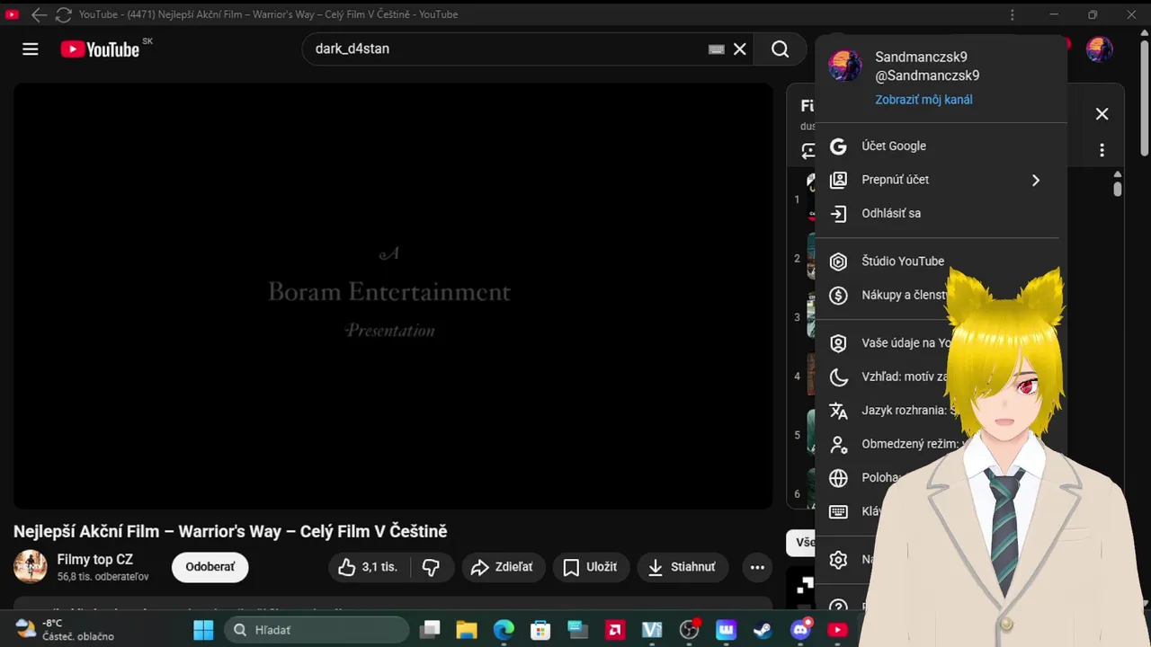This screenshot has height=647, width=1151.
Task: Go back with the browser back arrow
Action: pos(39,14)
